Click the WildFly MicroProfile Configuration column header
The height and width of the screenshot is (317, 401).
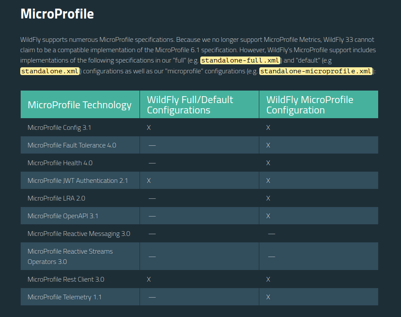[310, 105]
